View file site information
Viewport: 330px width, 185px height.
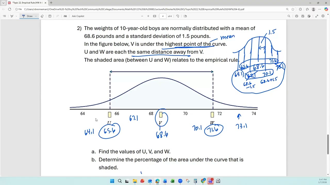click(x=18, y=9)
